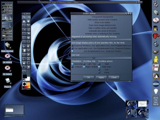Open the File menu in GIMP toolbox
160x120 pixels.
24,17
